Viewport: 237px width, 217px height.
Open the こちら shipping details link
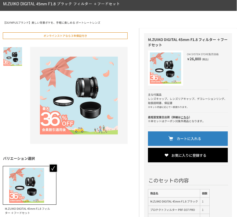click(x=185, y=117)
